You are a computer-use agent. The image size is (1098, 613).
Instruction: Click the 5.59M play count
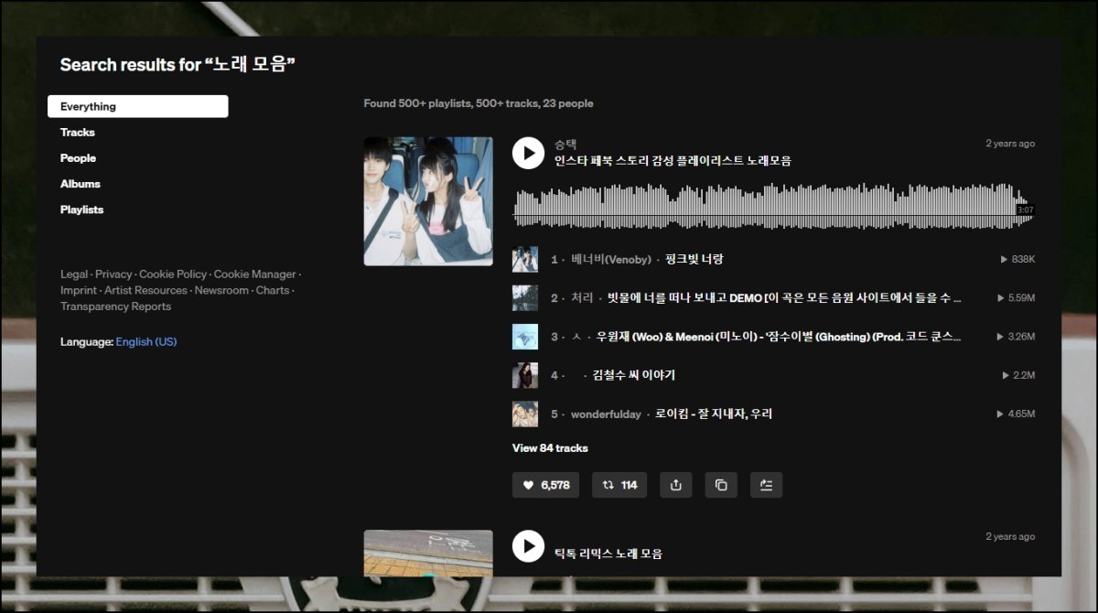click(1016, 298)
